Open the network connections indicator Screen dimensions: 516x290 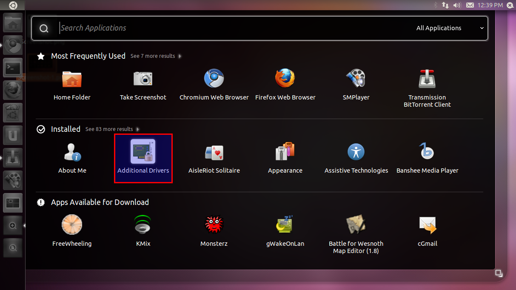pyautogui.click(x=445, y=5)
